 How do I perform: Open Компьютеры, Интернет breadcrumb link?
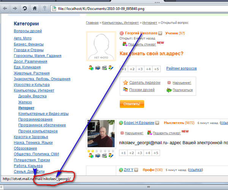pyautogui.click(x=120, y=23)
